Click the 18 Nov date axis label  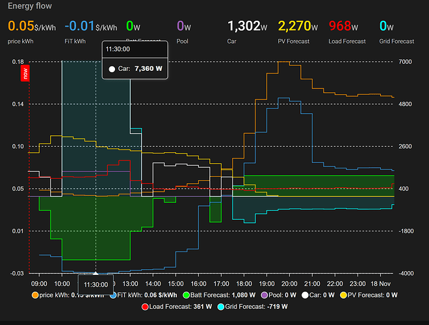coord(382,284)
